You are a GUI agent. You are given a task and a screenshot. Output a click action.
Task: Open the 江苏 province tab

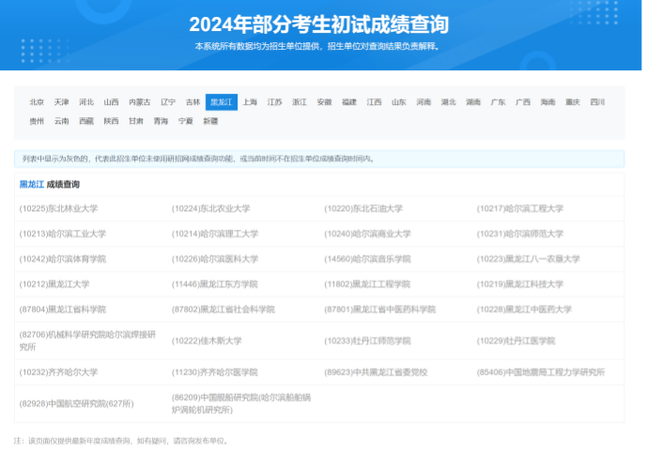274,101
